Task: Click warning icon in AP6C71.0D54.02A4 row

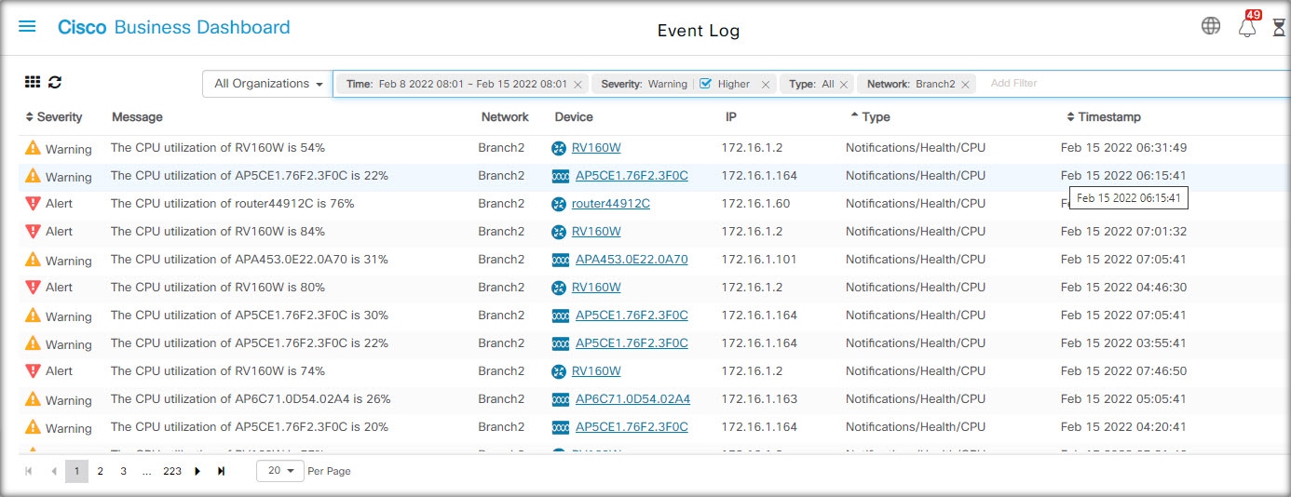Action: click(x=33, y=398)
